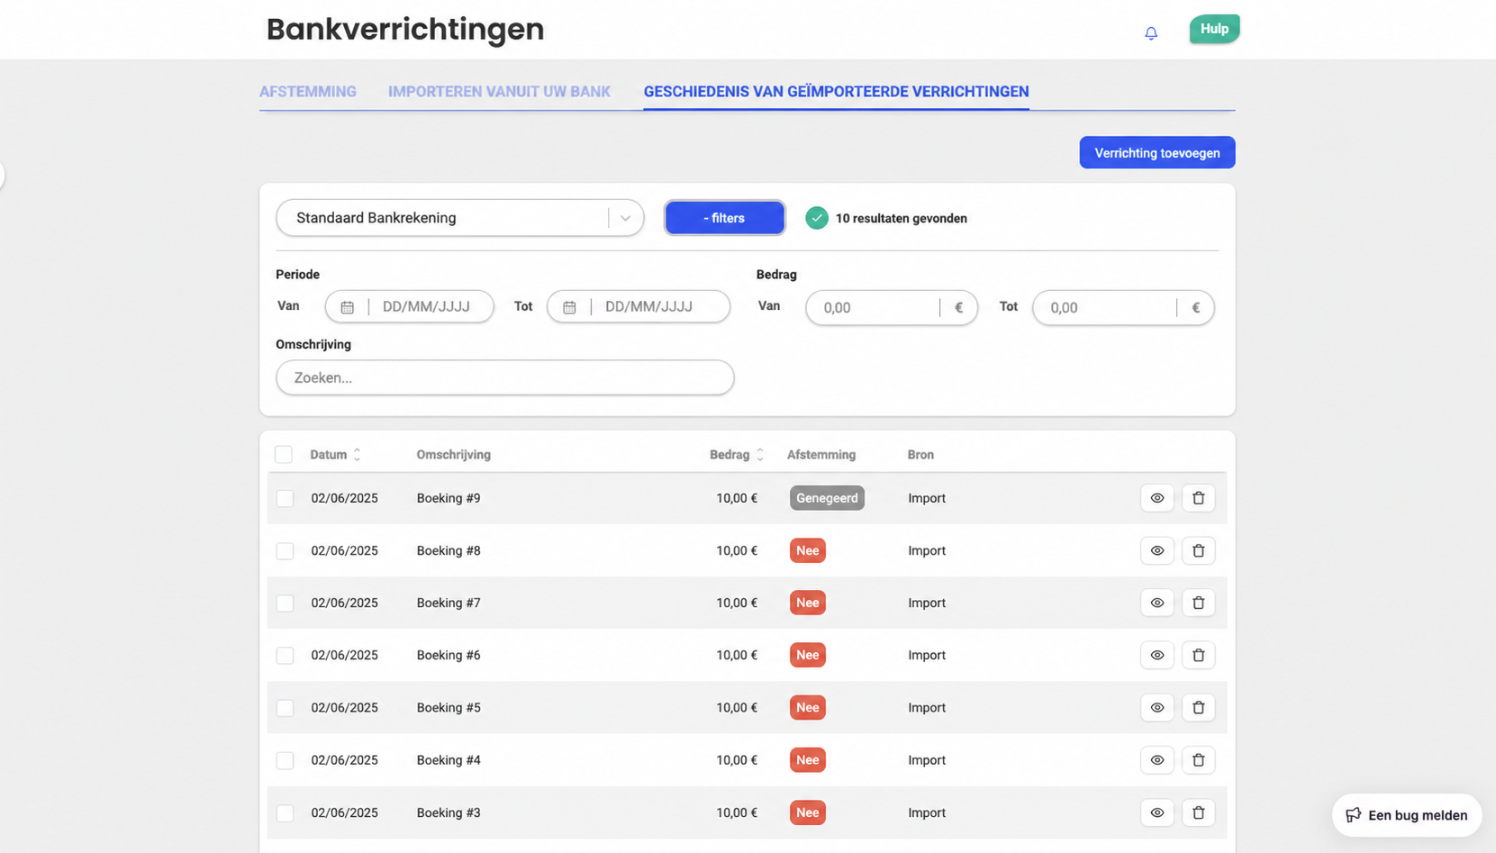
Task: Click Een bug melden button
Action: click(1407, 815)
